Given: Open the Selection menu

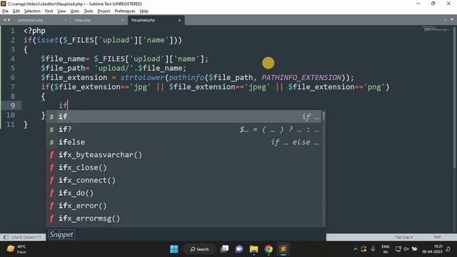Looking at the screenshot, I should 32,11.
